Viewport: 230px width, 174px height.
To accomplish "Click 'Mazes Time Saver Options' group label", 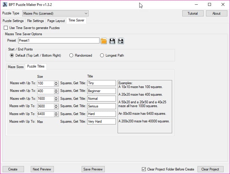I will (x=23, y=34).
